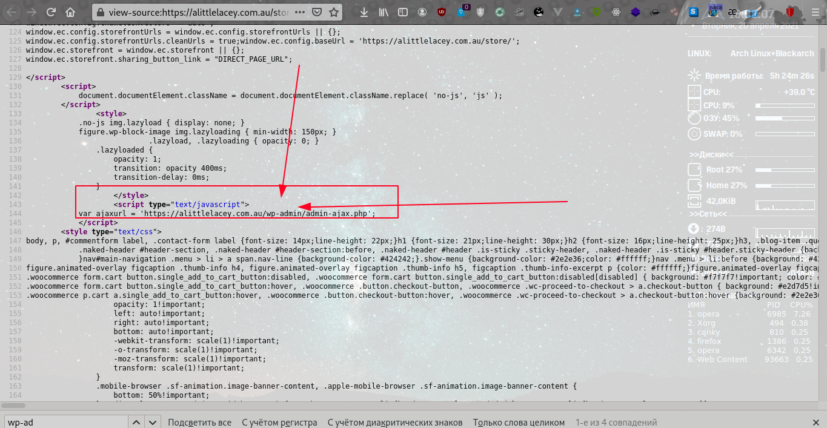
Task: Open the React developer tools extension icon
Action: (616, 12)
